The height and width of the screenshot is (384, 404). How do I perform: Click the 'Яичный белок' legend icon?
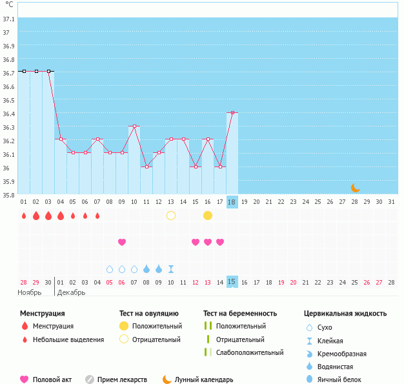(x=310, y=379)
